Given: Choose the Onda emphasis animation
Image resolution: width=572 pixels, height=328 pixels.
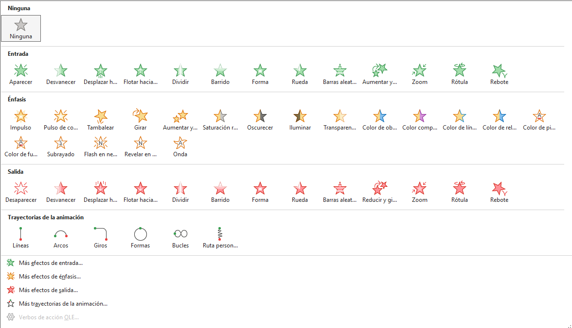Looking at the screenshot, I should (180, 146).
